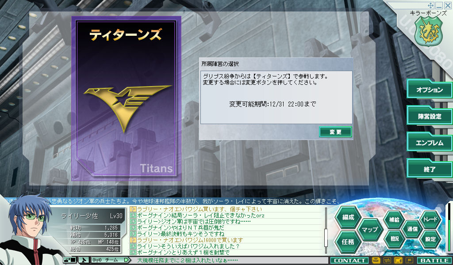Open the 編成 formation hexagon menu

348,217
